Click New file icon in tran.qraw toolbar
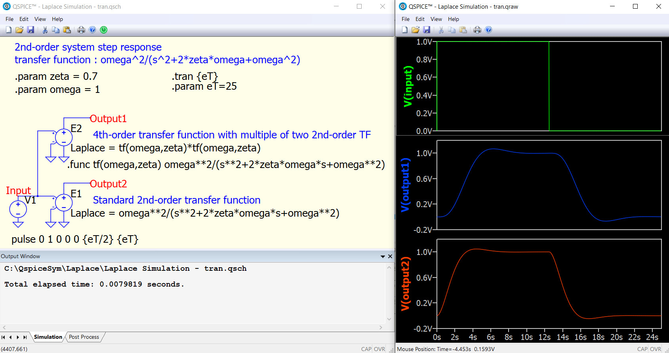Screen dimensions: 669x353 pyautogui.click(x=404, y=30)
